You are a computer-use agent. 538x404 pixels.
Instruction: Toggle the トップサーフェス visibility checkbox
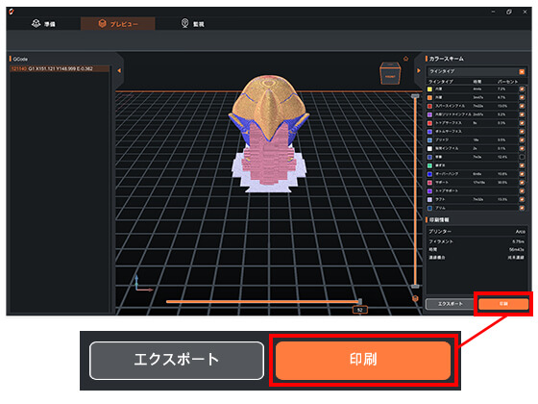(522, 123)
